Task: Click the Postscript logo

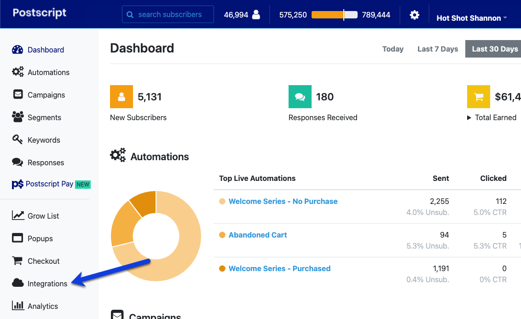Action: coord(40,12)
